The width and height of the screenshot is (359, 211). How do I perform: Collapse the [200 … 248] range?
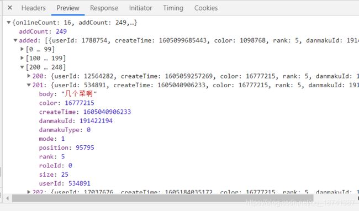point(22,67)
